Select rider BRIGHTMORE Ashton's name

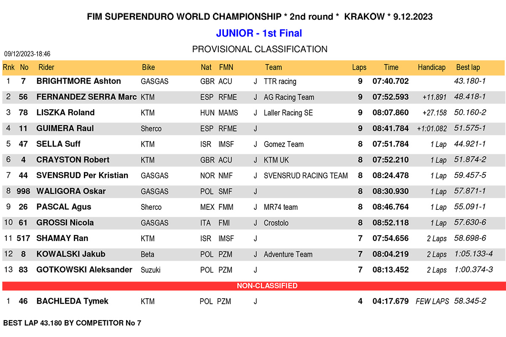click(79, 81)
